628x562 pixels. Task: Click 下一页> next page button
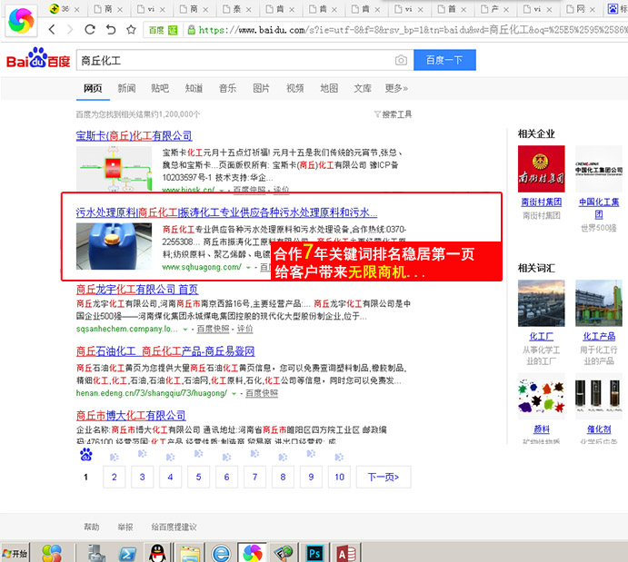coord(384,477)
